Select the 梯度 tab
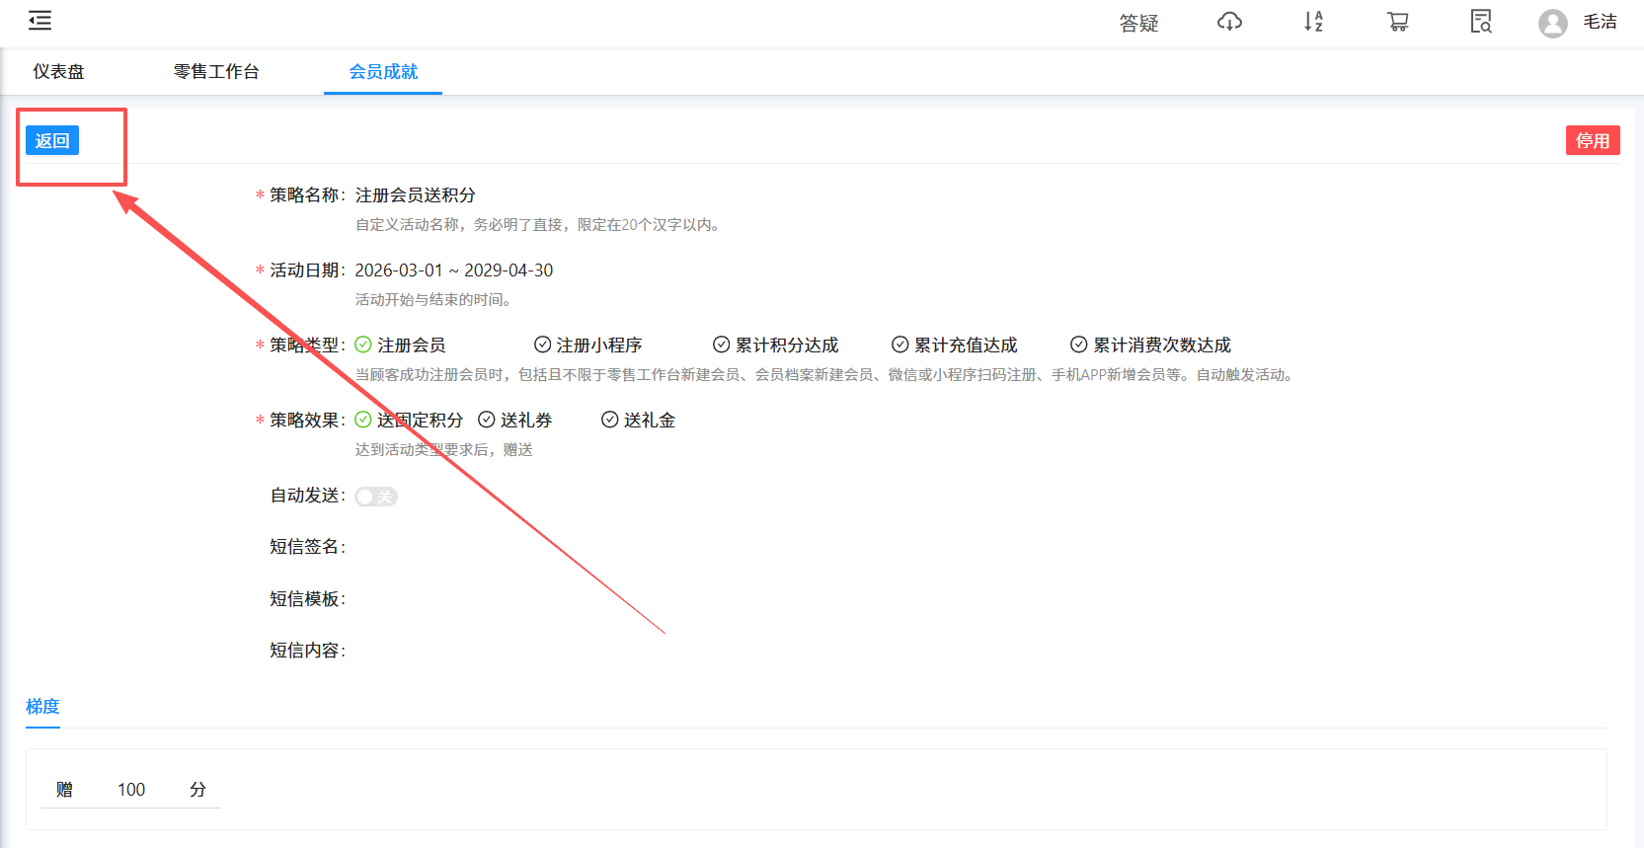The image size is (1644, 848). (x=42, y=707)
